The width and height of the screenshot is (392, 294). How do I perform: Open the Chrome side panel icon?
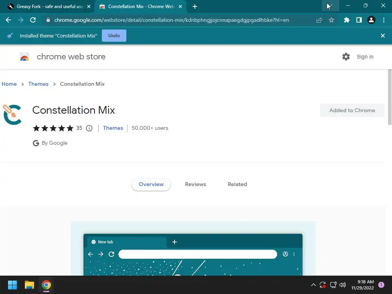click(359, 20)
